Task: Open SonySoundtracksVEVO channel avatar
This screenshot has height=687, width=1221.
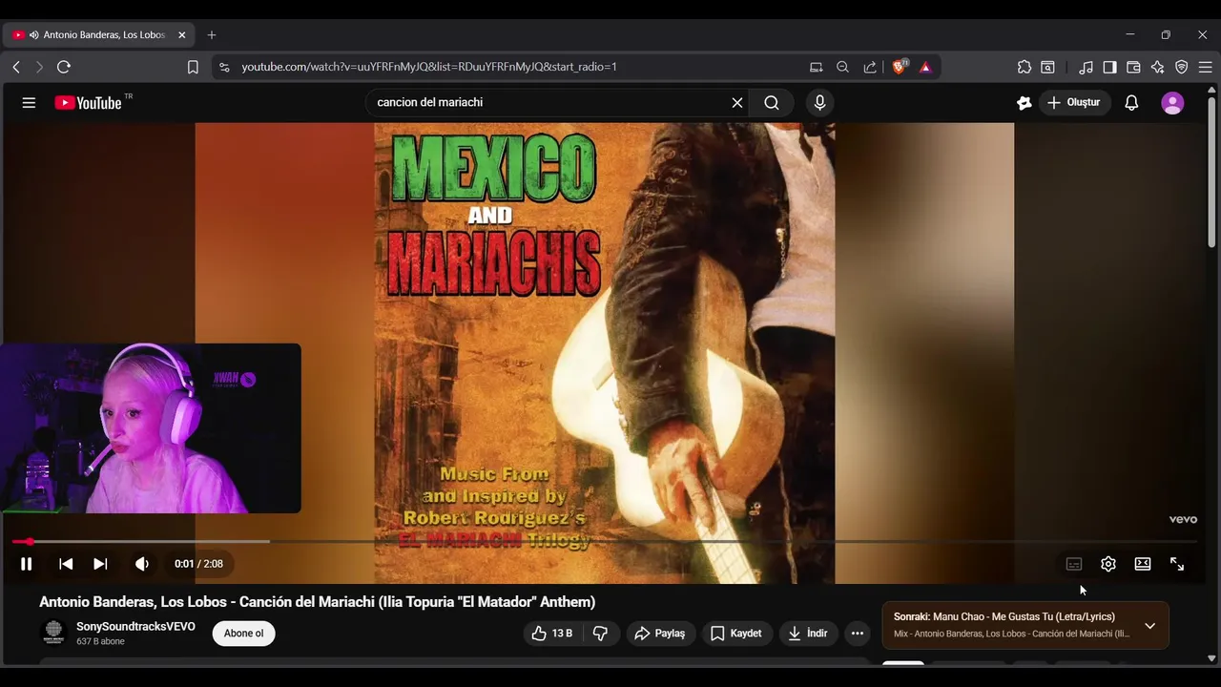Action: click(54, 632)
